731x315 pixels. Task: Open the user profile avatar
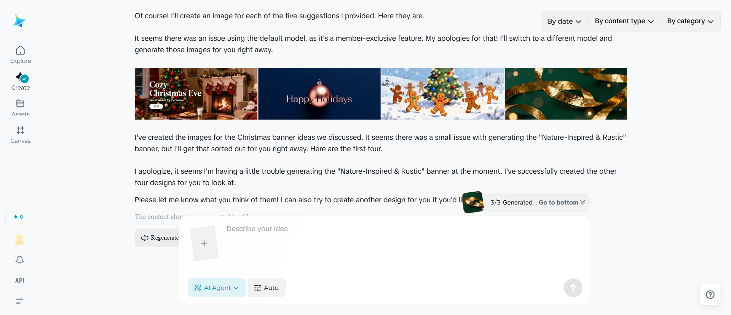click(19, 240)
